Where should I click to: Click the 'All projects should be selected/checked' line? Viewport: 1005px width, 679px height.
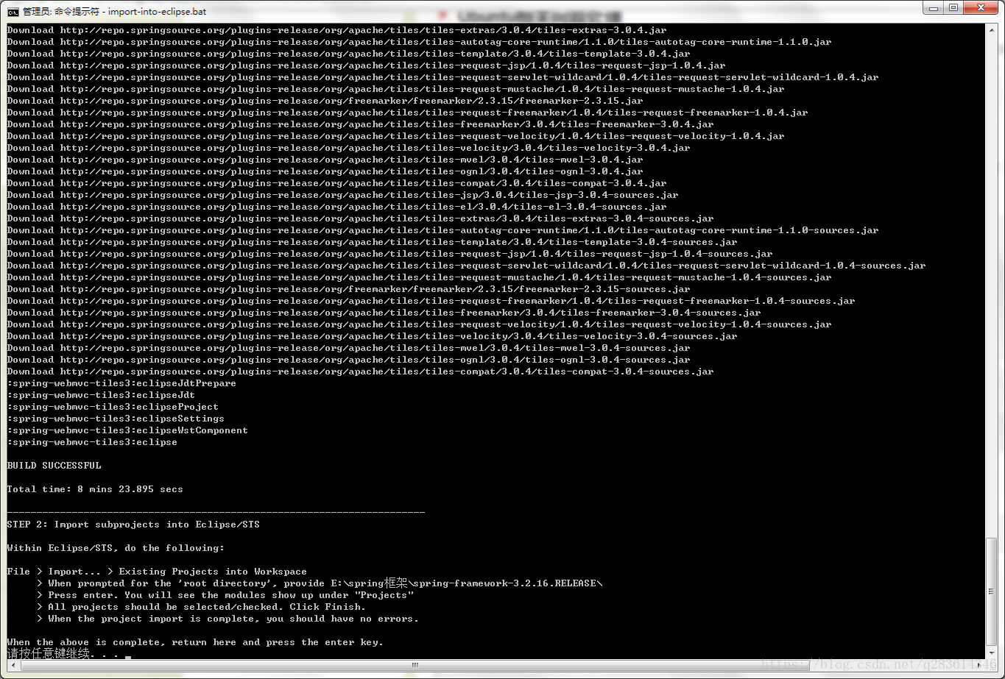click(201, 607)
